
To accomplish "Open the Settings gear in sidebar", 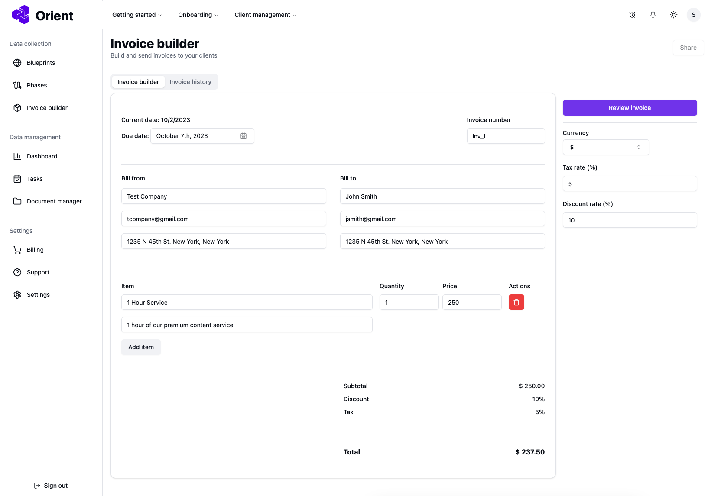I will coord(38,295).
